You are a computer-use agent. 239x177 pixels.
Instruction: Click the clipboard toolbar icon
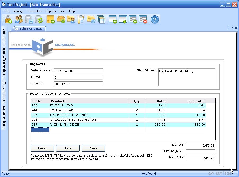[81, 20]
